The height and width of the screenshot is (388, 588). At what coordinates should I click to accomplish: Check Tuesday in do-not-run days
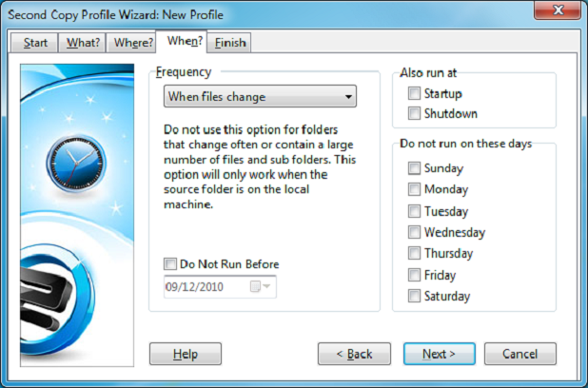click(414, 211)
